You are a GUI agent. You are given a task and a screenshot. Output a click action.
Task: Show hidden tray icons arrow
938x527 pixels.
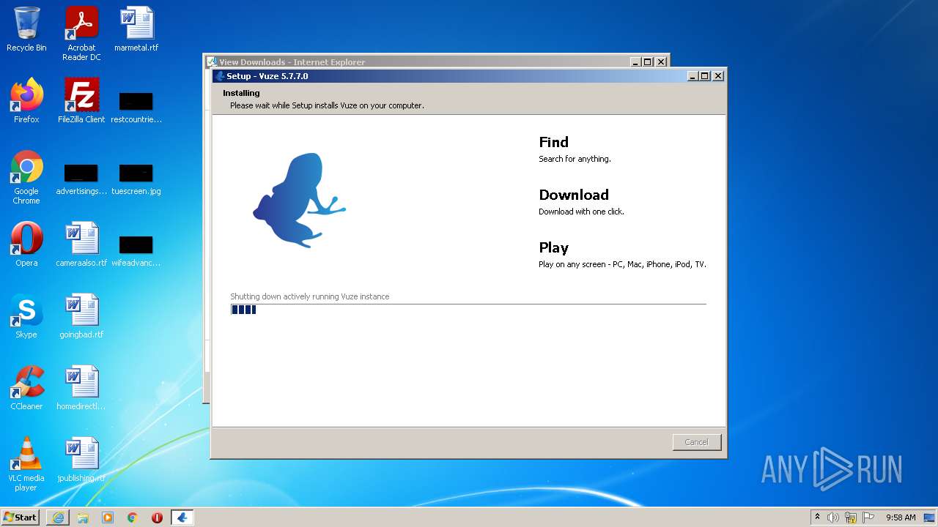point(817,517)
